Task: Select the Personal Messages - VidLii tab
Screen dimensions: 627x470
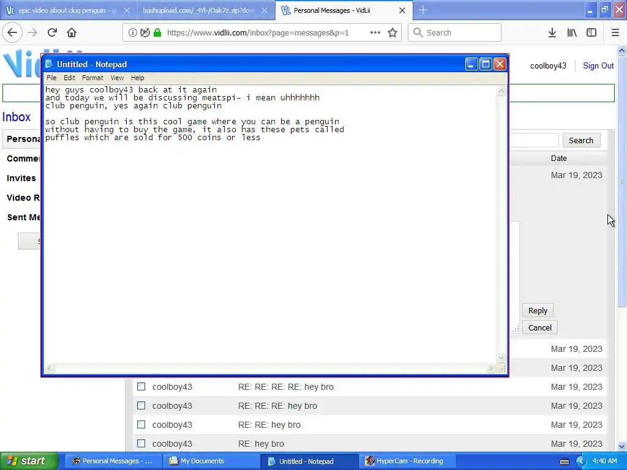Action: pyautogui.click(x=344, y=10)
